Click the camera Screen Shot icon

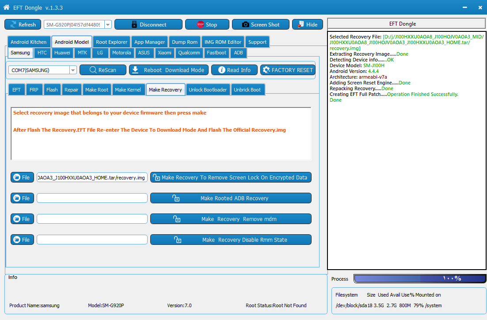pyautogui.click(x=246, y=25)
